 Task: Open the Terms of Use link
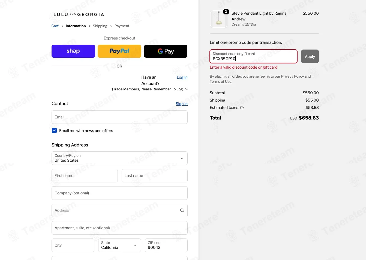click(x=221, y=81)
